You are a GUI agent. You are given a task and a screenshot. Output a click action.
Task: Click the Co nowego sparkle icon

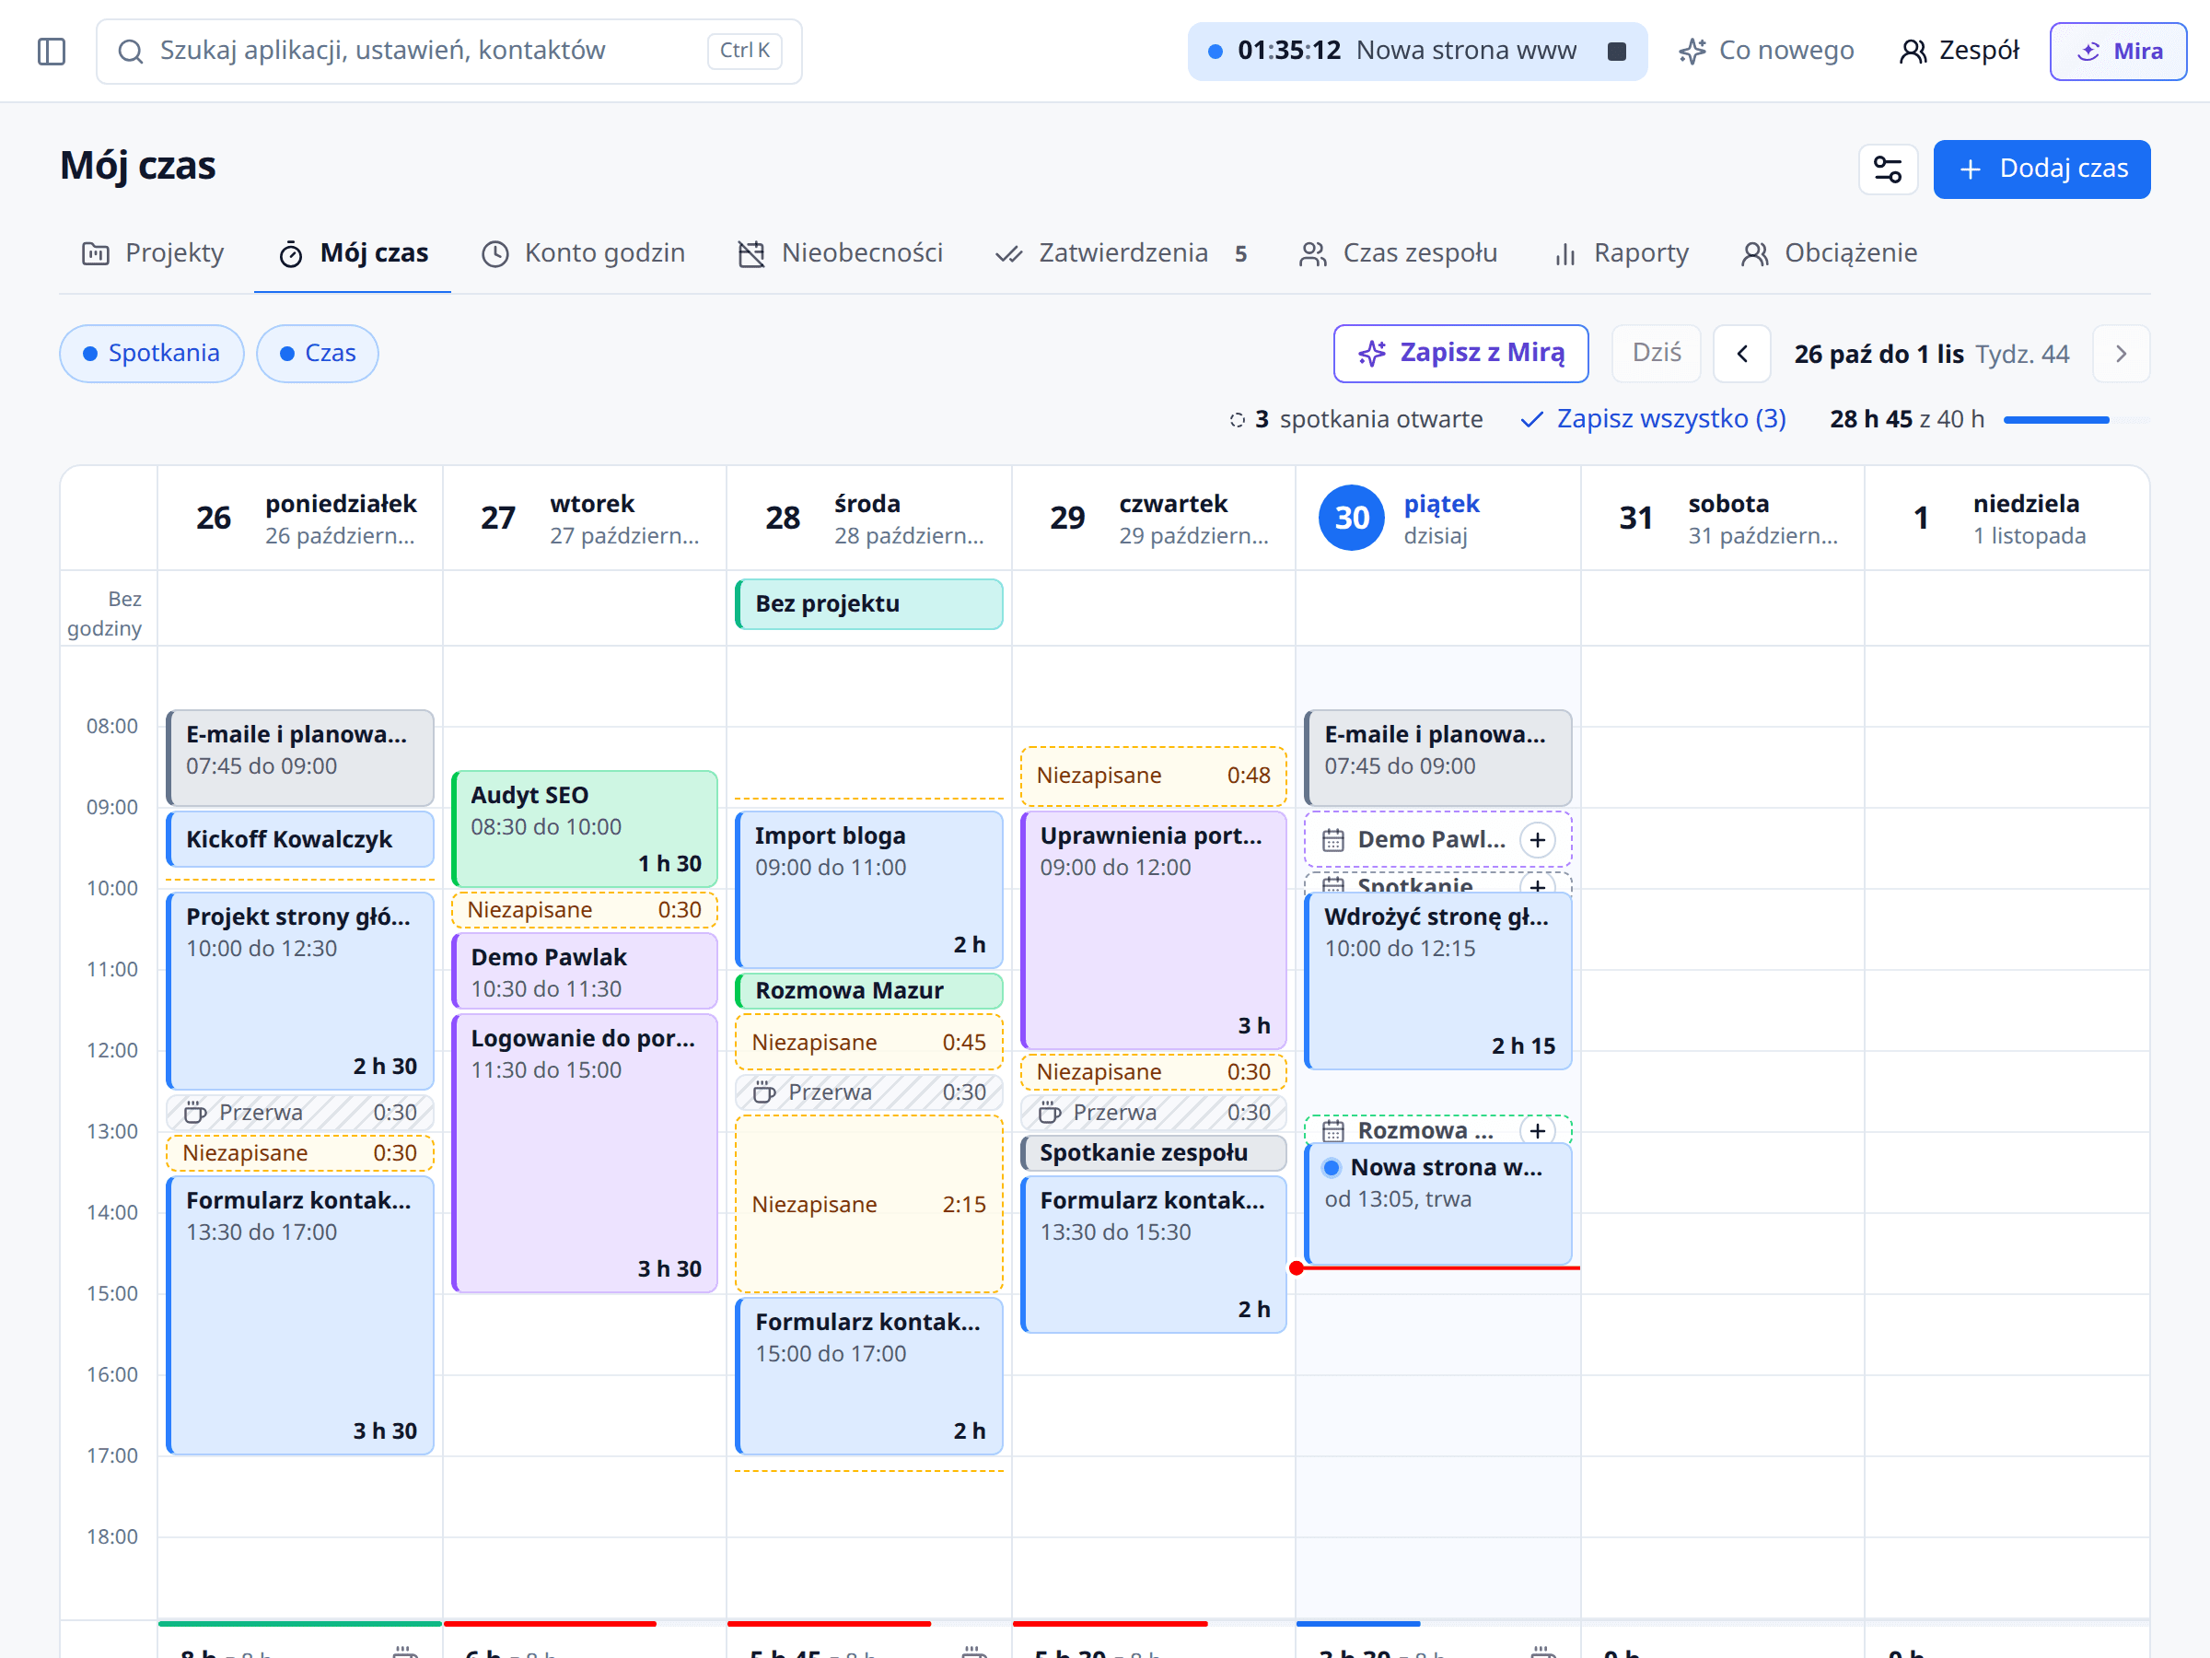point(1692,51)
